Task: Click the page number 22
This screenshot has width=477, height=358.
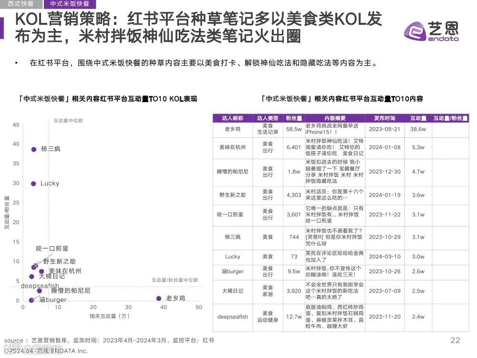Action: pyautogui.click(x=455, y=340)
